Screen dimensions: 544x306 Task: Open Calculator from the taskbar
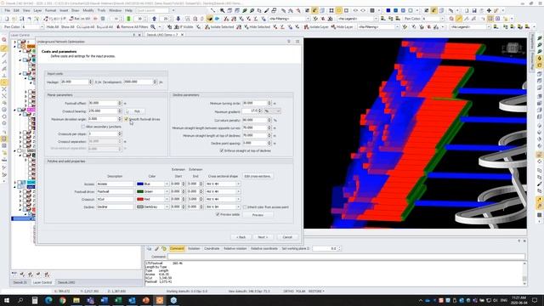pyautogui.click(x=35, y=300)
